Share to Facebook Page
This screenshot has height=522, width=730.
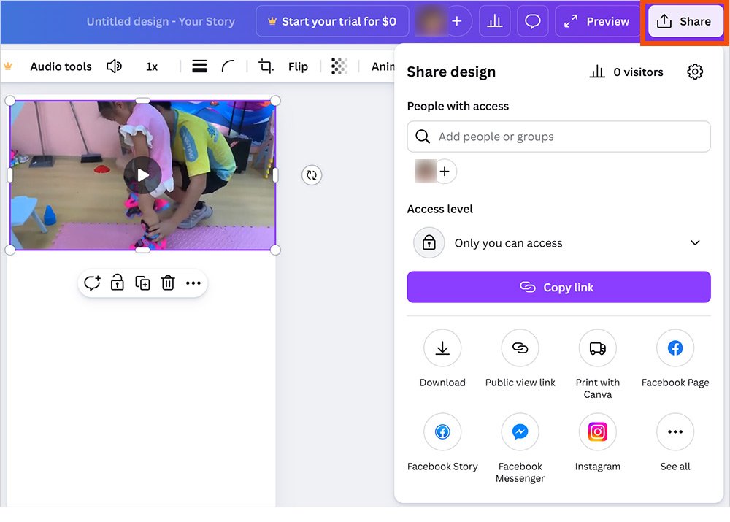pos(675,348)
